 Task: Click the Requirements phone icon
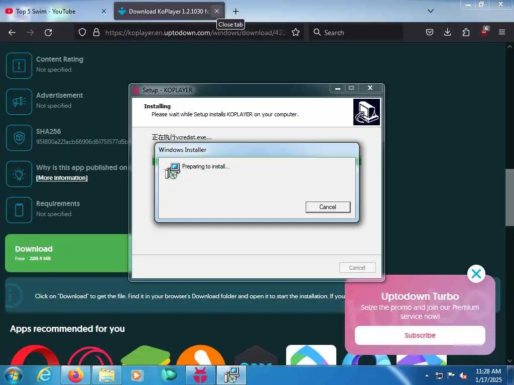[19, 210]
